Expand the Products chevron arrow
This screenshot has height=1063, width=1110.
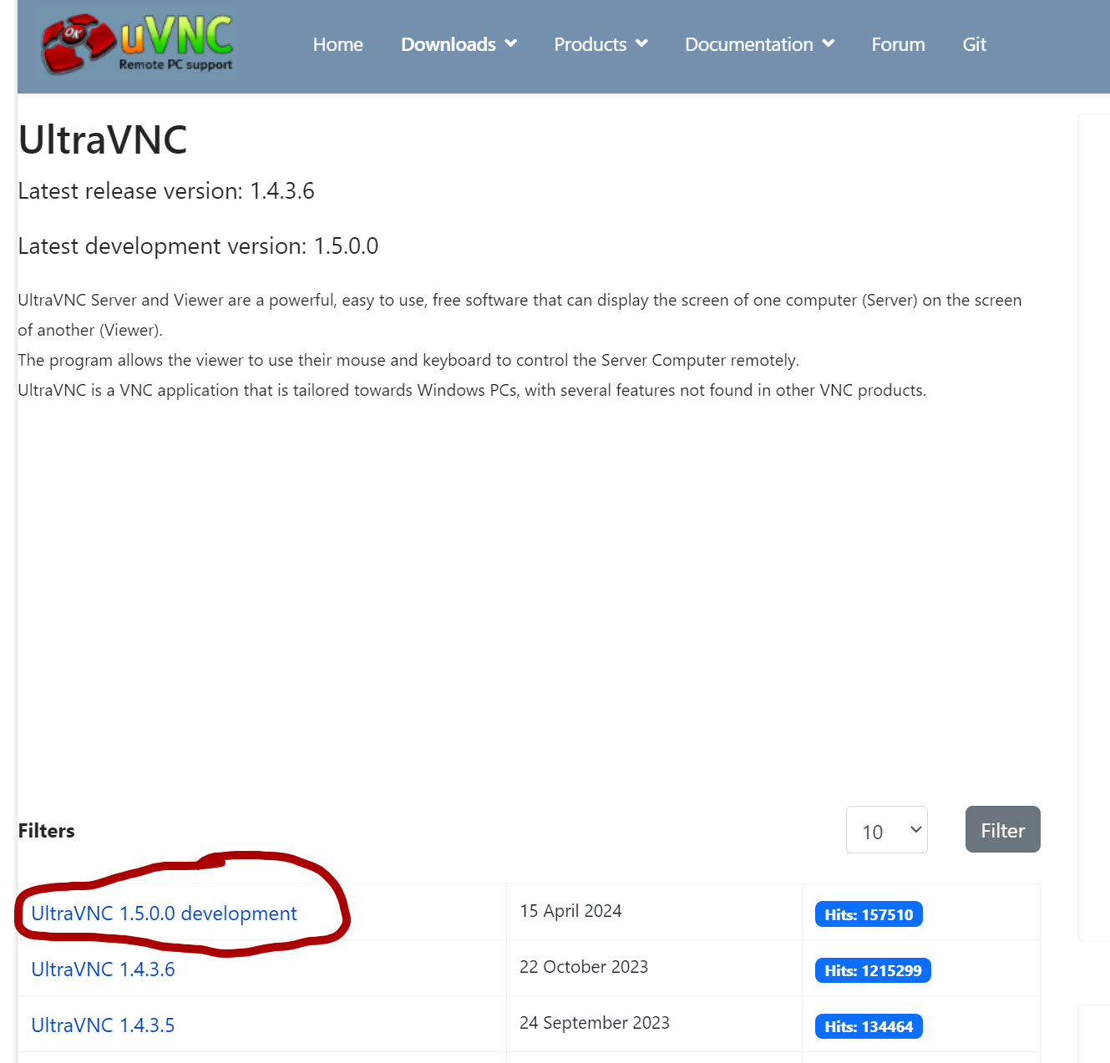[641, 43]
